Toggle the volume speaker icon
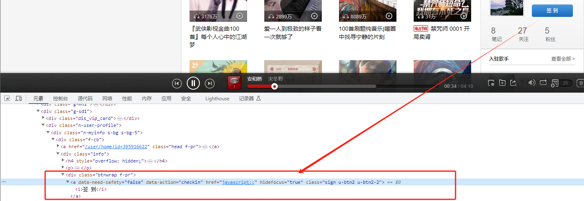This screenshot has width=584, height=201. 532,83
